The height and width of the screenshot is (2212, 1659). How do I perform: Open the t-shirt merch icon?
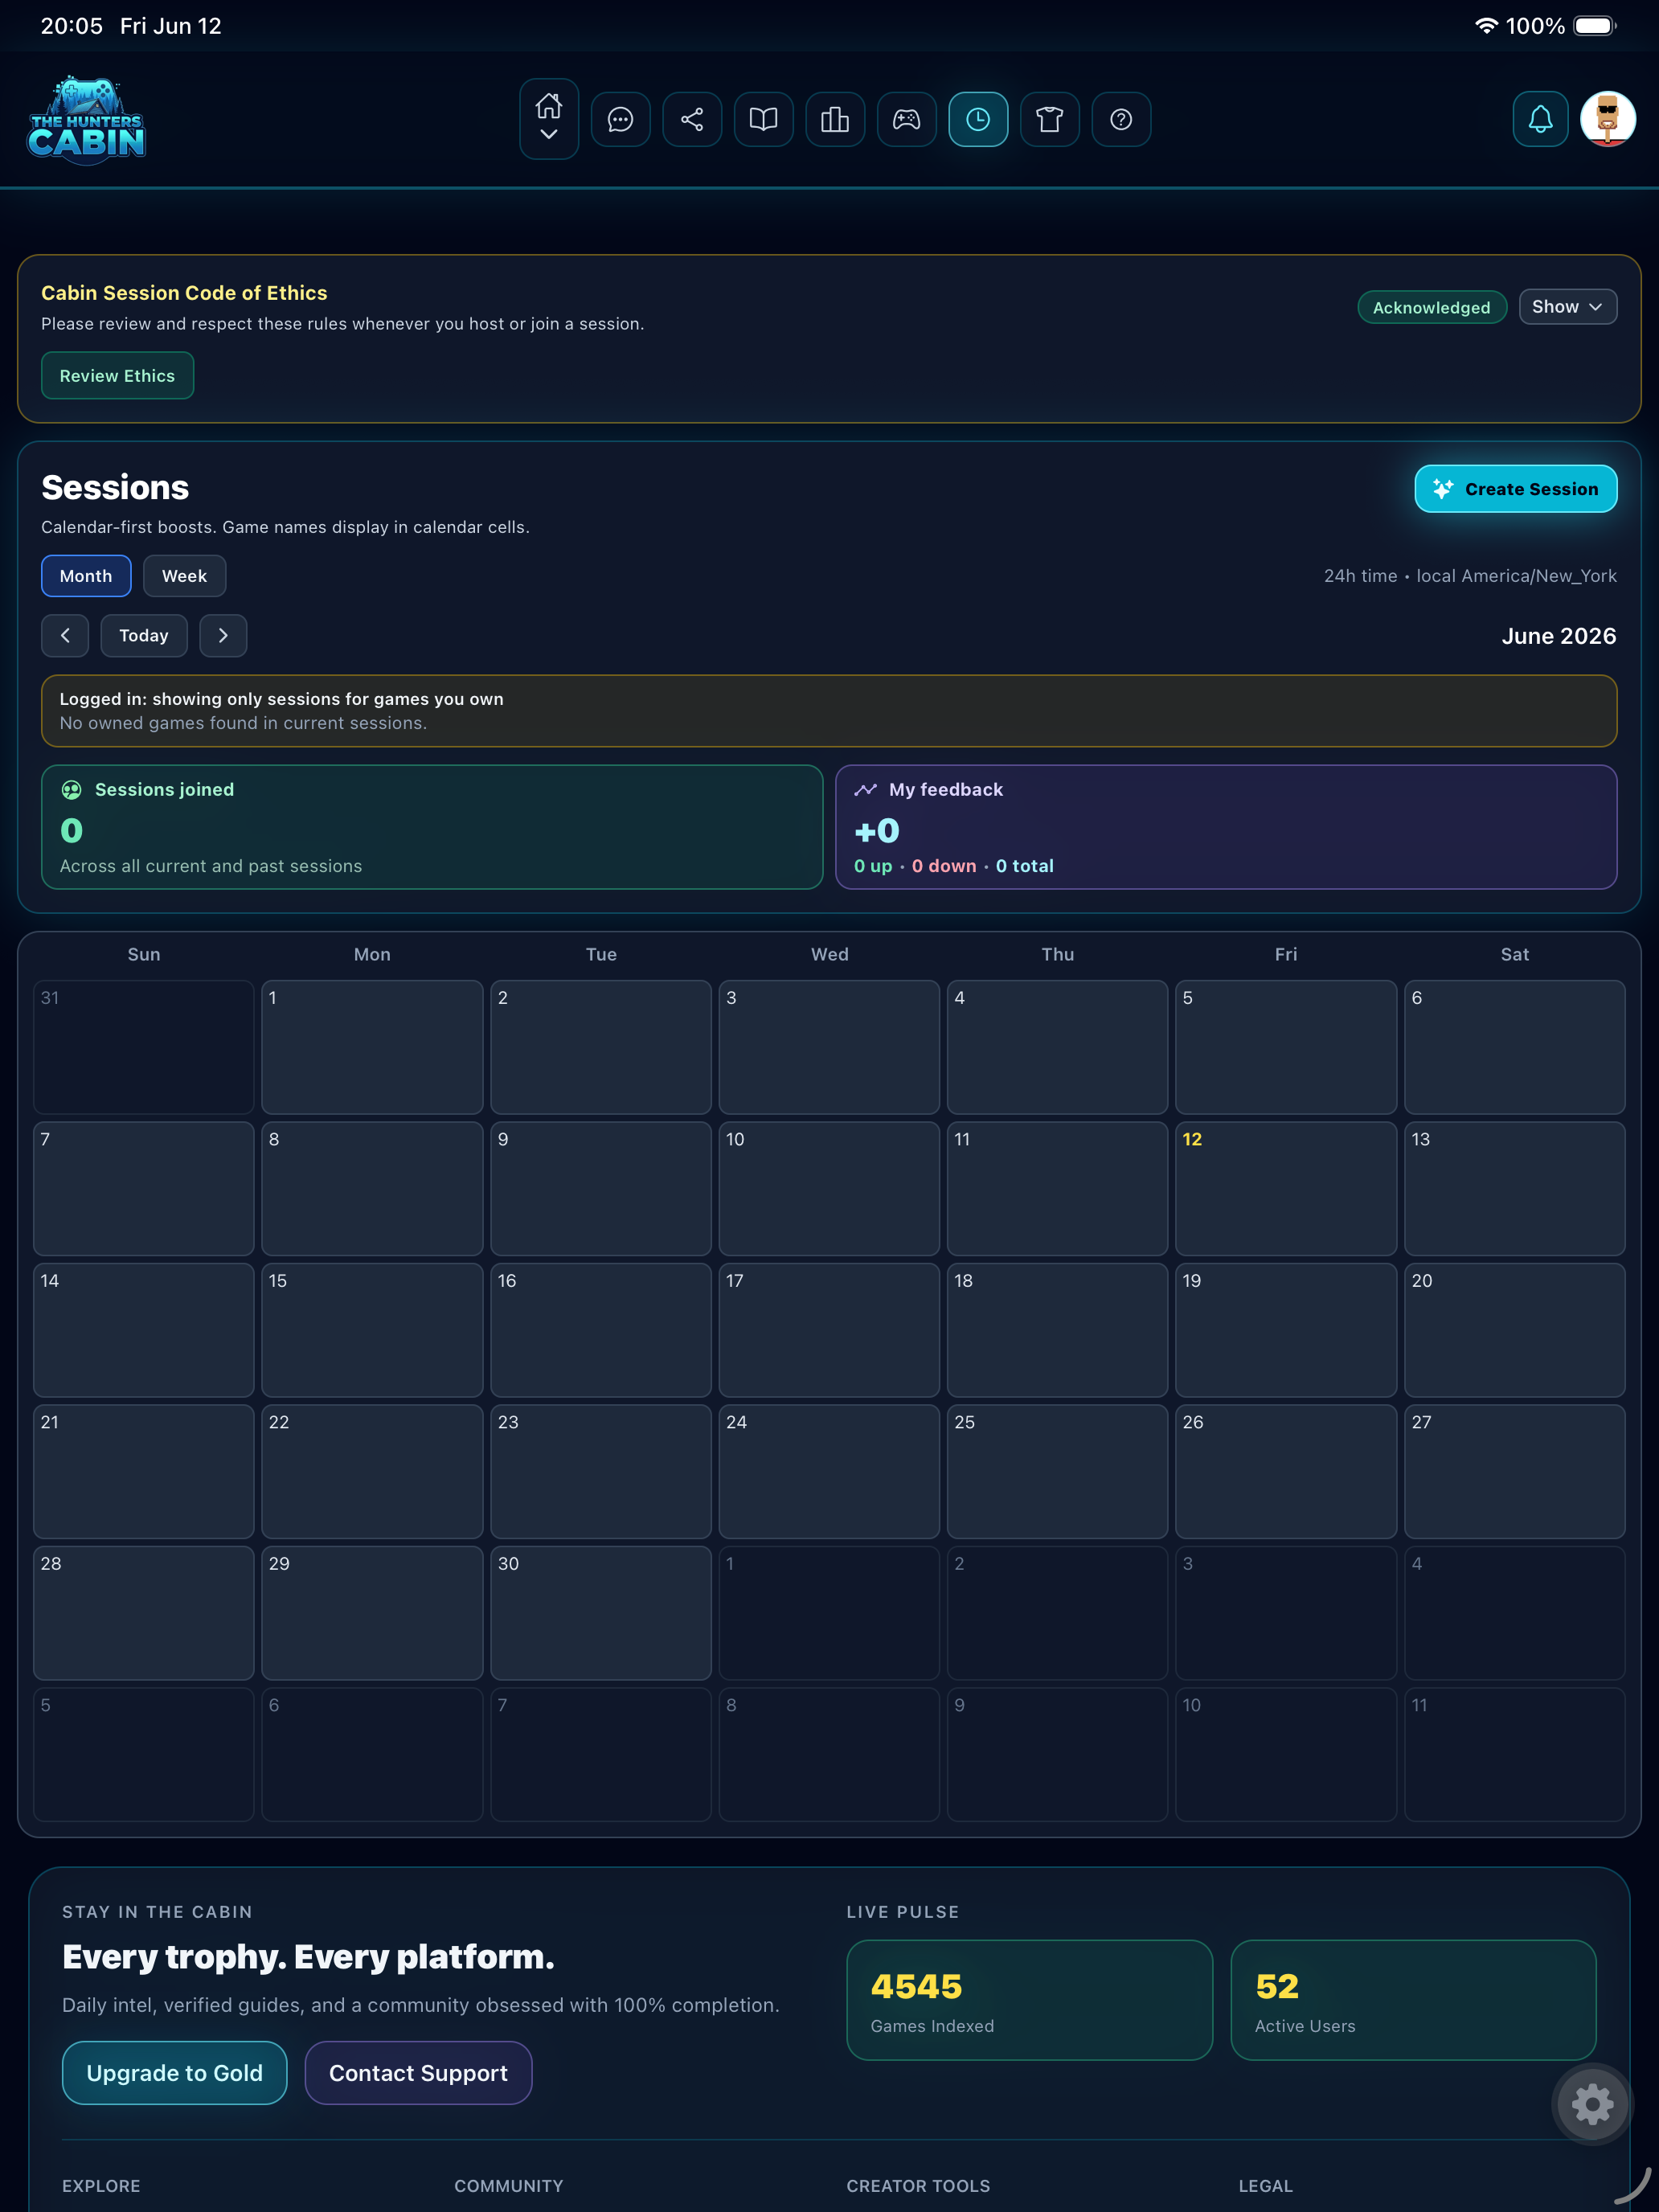coord(1050,120)
